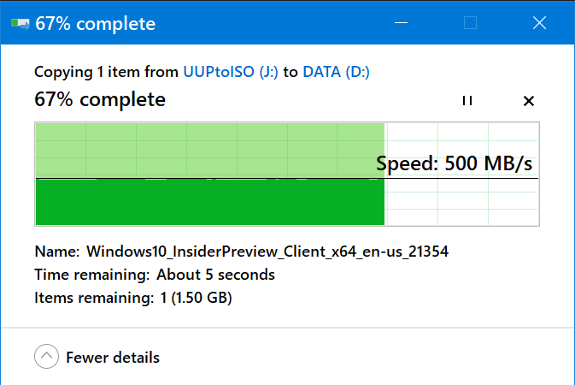Click the greyed-out maximize button
The image size is (575, 385).
click(470, 23)
